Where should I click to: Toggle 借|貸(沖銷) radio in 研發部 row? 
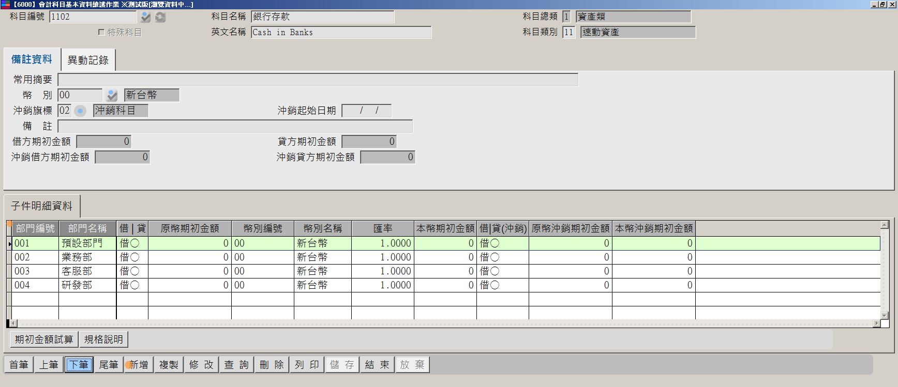pyautogui.click(x=494, y=285)
